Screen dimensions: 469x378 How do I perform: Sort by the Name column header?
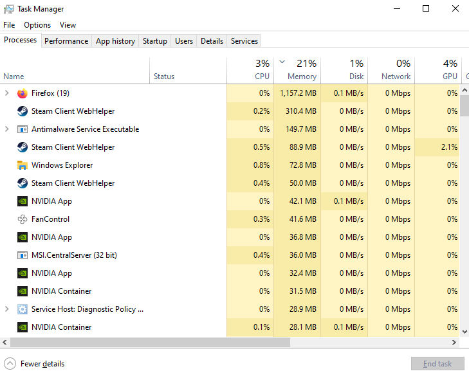point(75,71)
